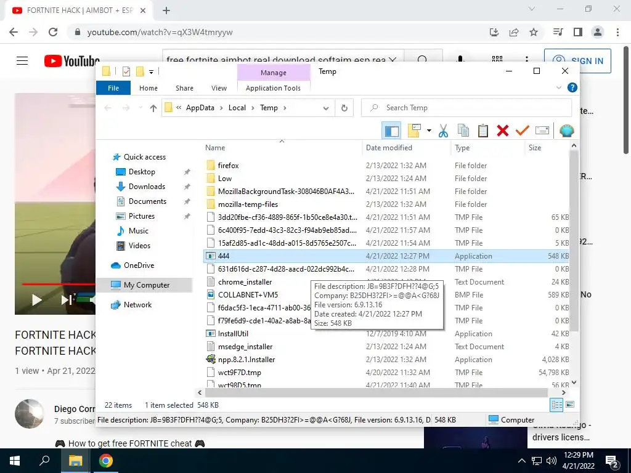Image resolution: width=631 pixels, height=473 pixels.
Task: Bookmark this page with the star icon
Action: click(x=534, y=32)
